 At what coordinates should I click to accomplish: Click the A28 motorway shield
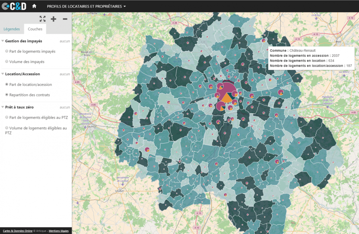click(x=175, y=23)
